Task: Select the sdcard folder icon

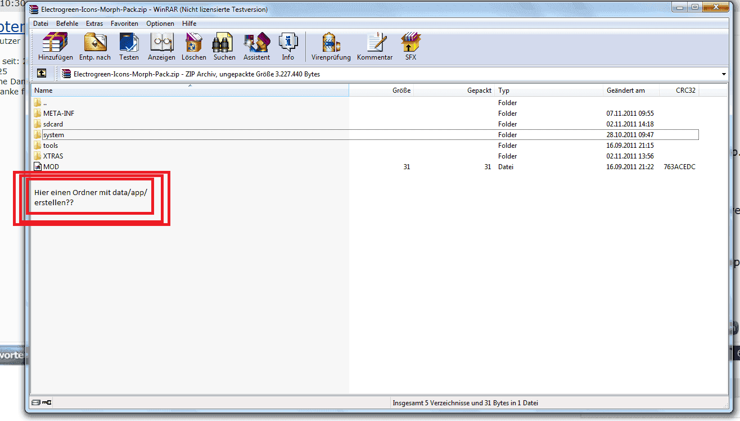Action: click(x=38, y=124)
